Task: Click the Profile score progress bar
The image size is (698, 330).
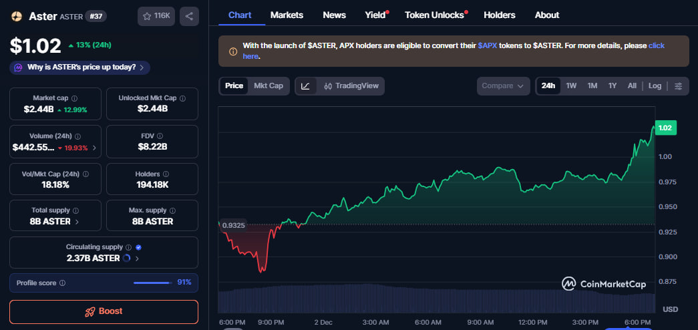Action: [152, 283]
